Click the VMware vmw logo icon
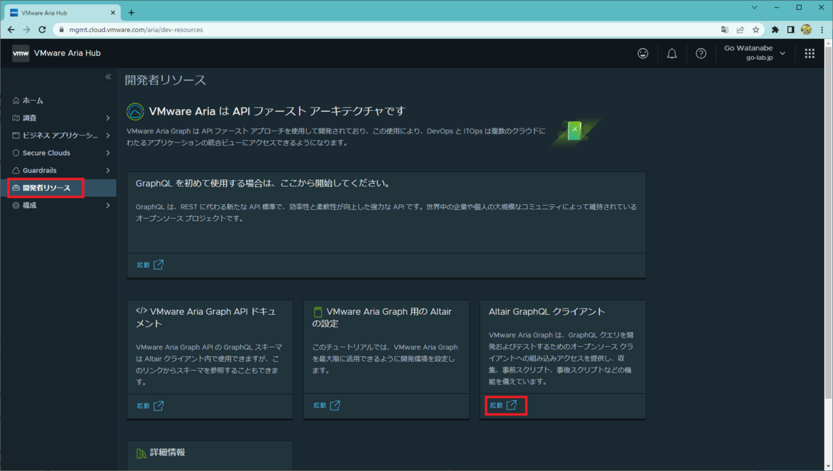 (x=21, y=53)
